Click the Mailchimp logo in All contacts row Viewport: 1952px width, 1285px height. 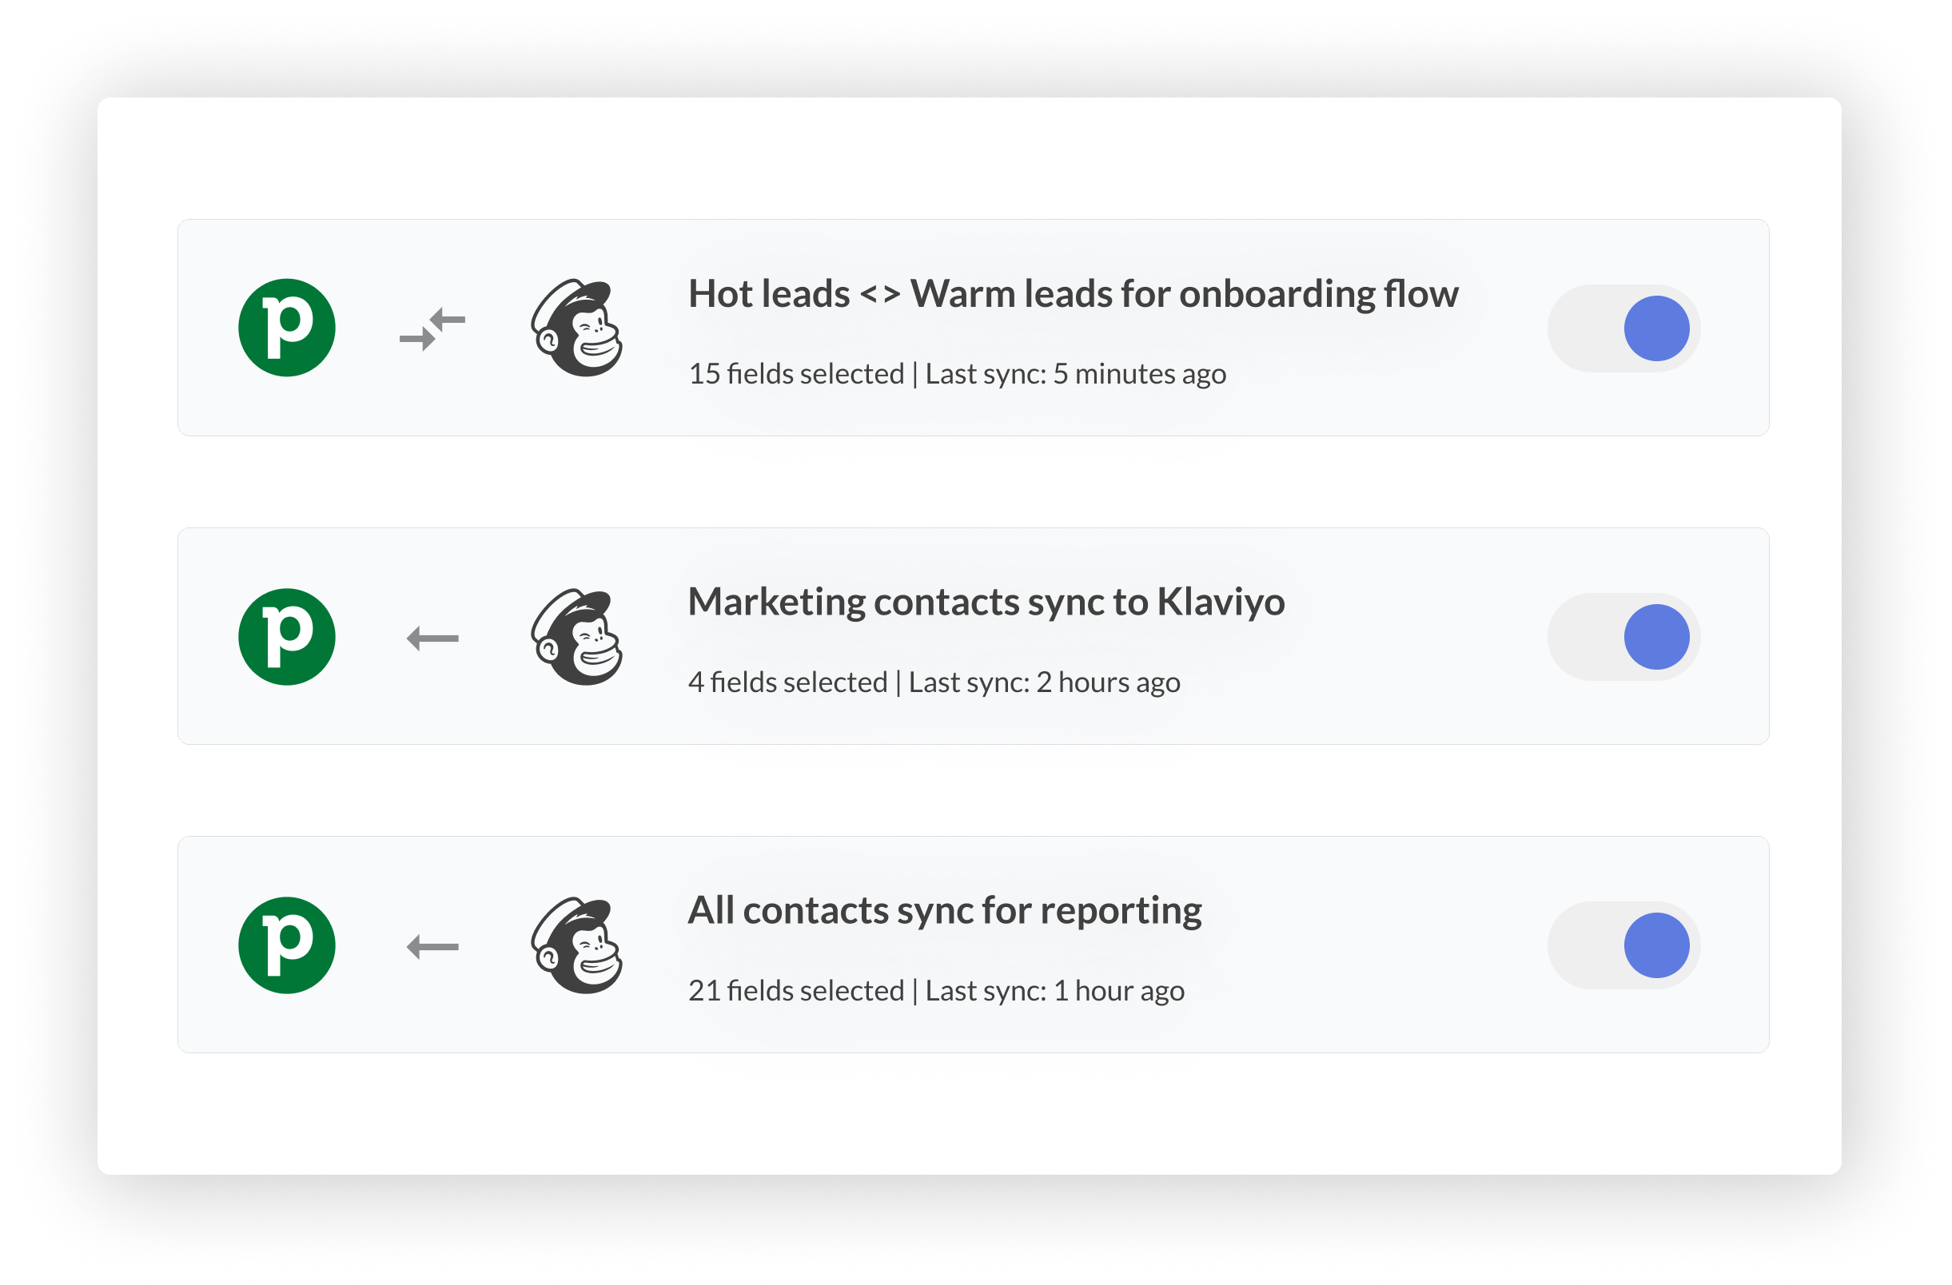(576, 945)
